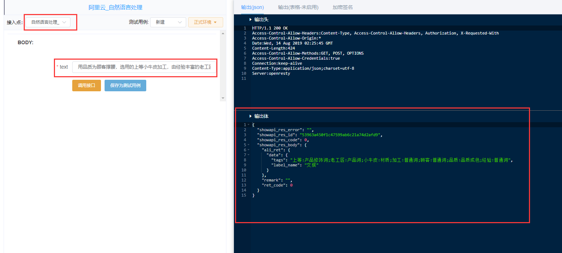Collapse the 输出头 section triangle

pos(250,19)
